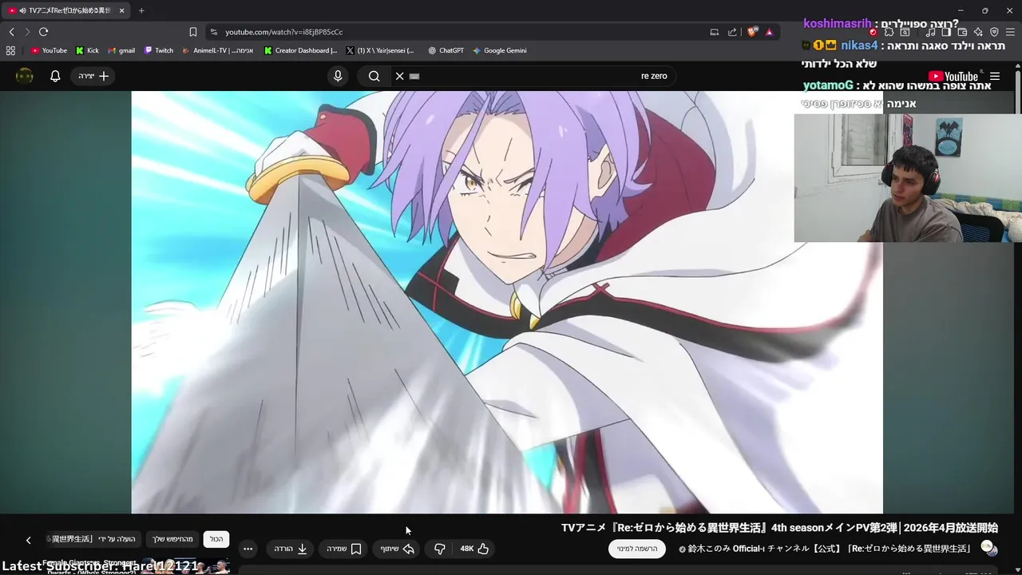Click the YouTube search magnifier button
This screenshot has width=1022, height=575.
tap(374, 76)
